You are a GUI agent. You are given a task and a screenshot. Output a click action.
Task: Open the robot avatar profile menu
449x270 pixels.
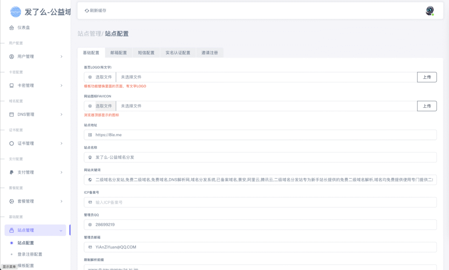pos(430,11)
